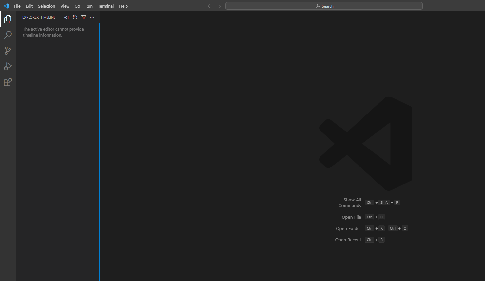485x281 pixels.
Task: Open the Run and Debug view
Action: (8, 66)
